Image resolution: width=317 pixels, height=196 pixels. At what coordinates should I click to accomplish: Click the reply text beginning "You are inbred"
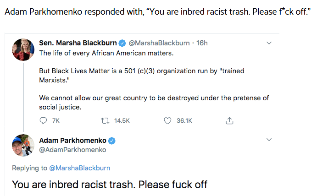click(109, 185)
